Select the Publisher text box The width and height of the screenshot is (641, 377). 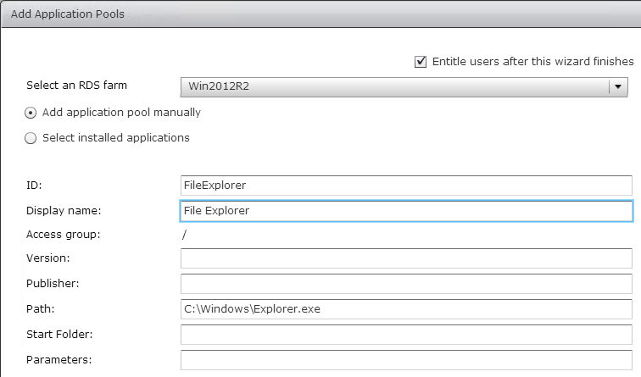point(406,284)
